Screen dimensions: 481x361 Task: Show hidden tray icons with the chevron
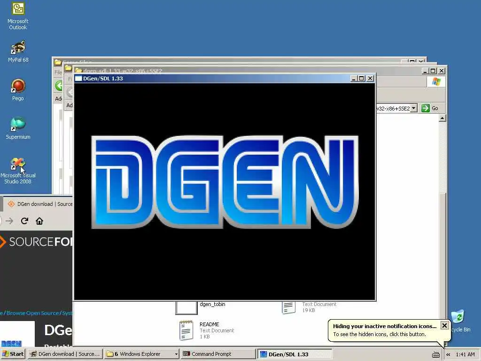pyautogui.click(x=448, y=354)
